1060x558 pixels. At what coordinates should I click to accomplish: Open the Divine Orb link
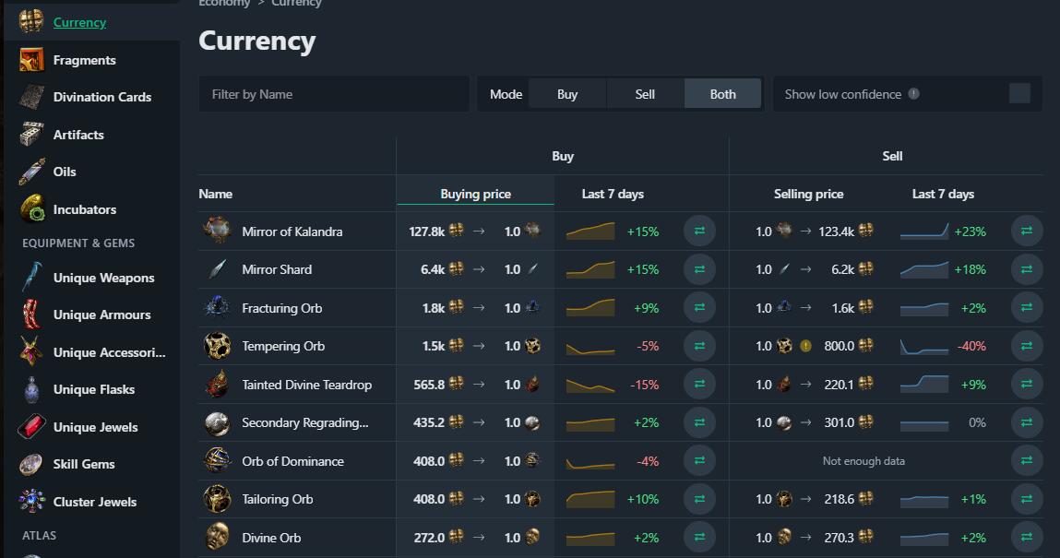(x=271, y=538)
